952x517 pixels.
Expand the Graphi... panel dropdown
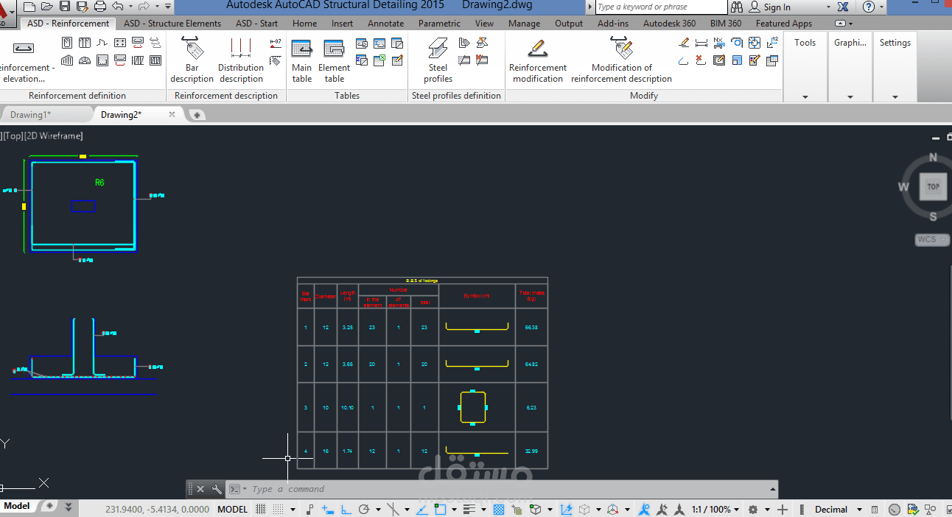coord(850,96)
